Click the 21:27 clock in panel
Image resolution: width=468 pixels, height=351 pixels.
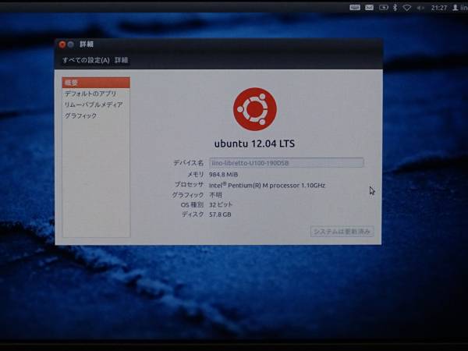pyautogui.click(x=438, y=8)
